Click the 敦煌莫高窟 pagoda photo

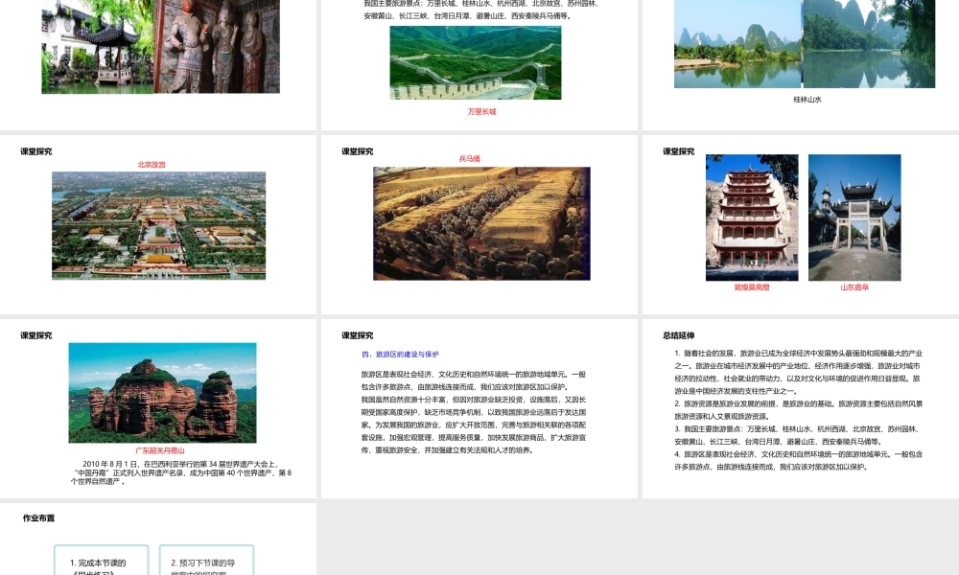pos(752,218)
